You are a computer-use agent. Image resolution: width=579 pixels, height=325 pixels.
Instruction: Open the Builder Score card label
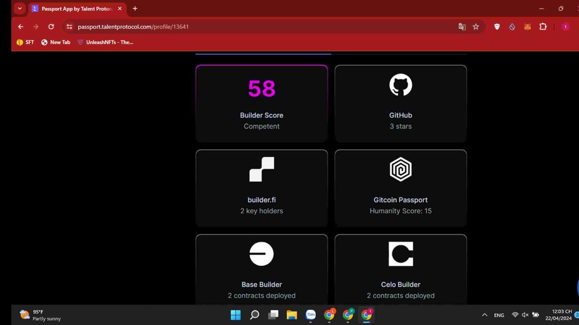[x=262, y=115]
